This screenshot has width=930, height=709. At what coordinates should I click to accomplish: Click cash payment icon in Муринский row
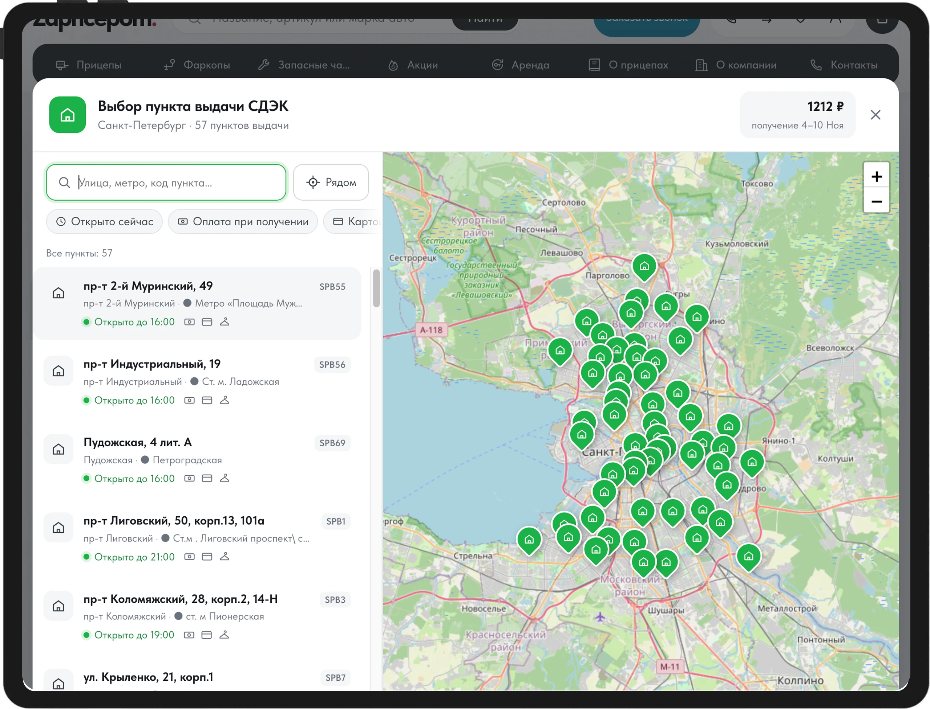(x=189, y=322)
